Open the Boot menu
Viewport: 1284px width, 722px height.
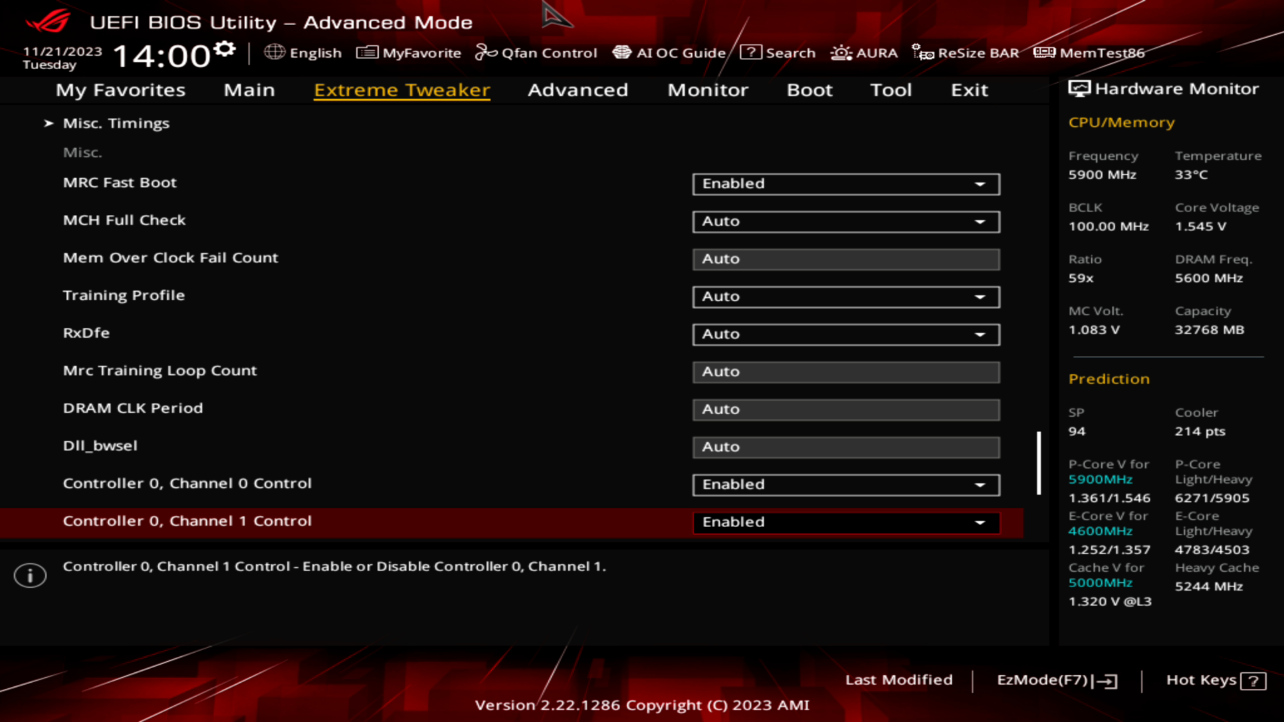coord(809,90)
